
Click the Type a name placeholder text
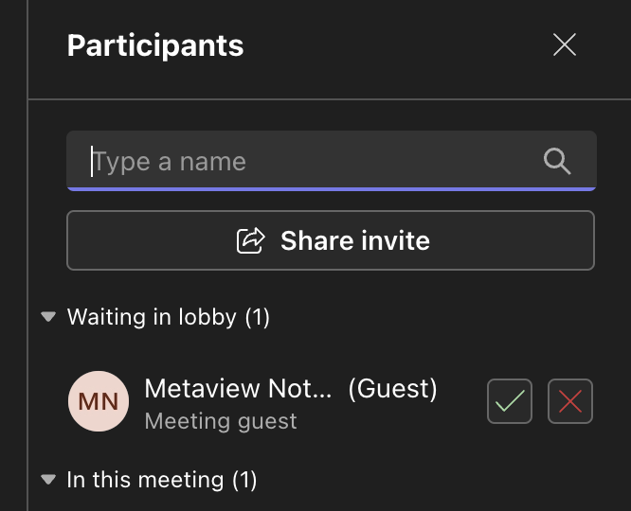click(171, 162)
